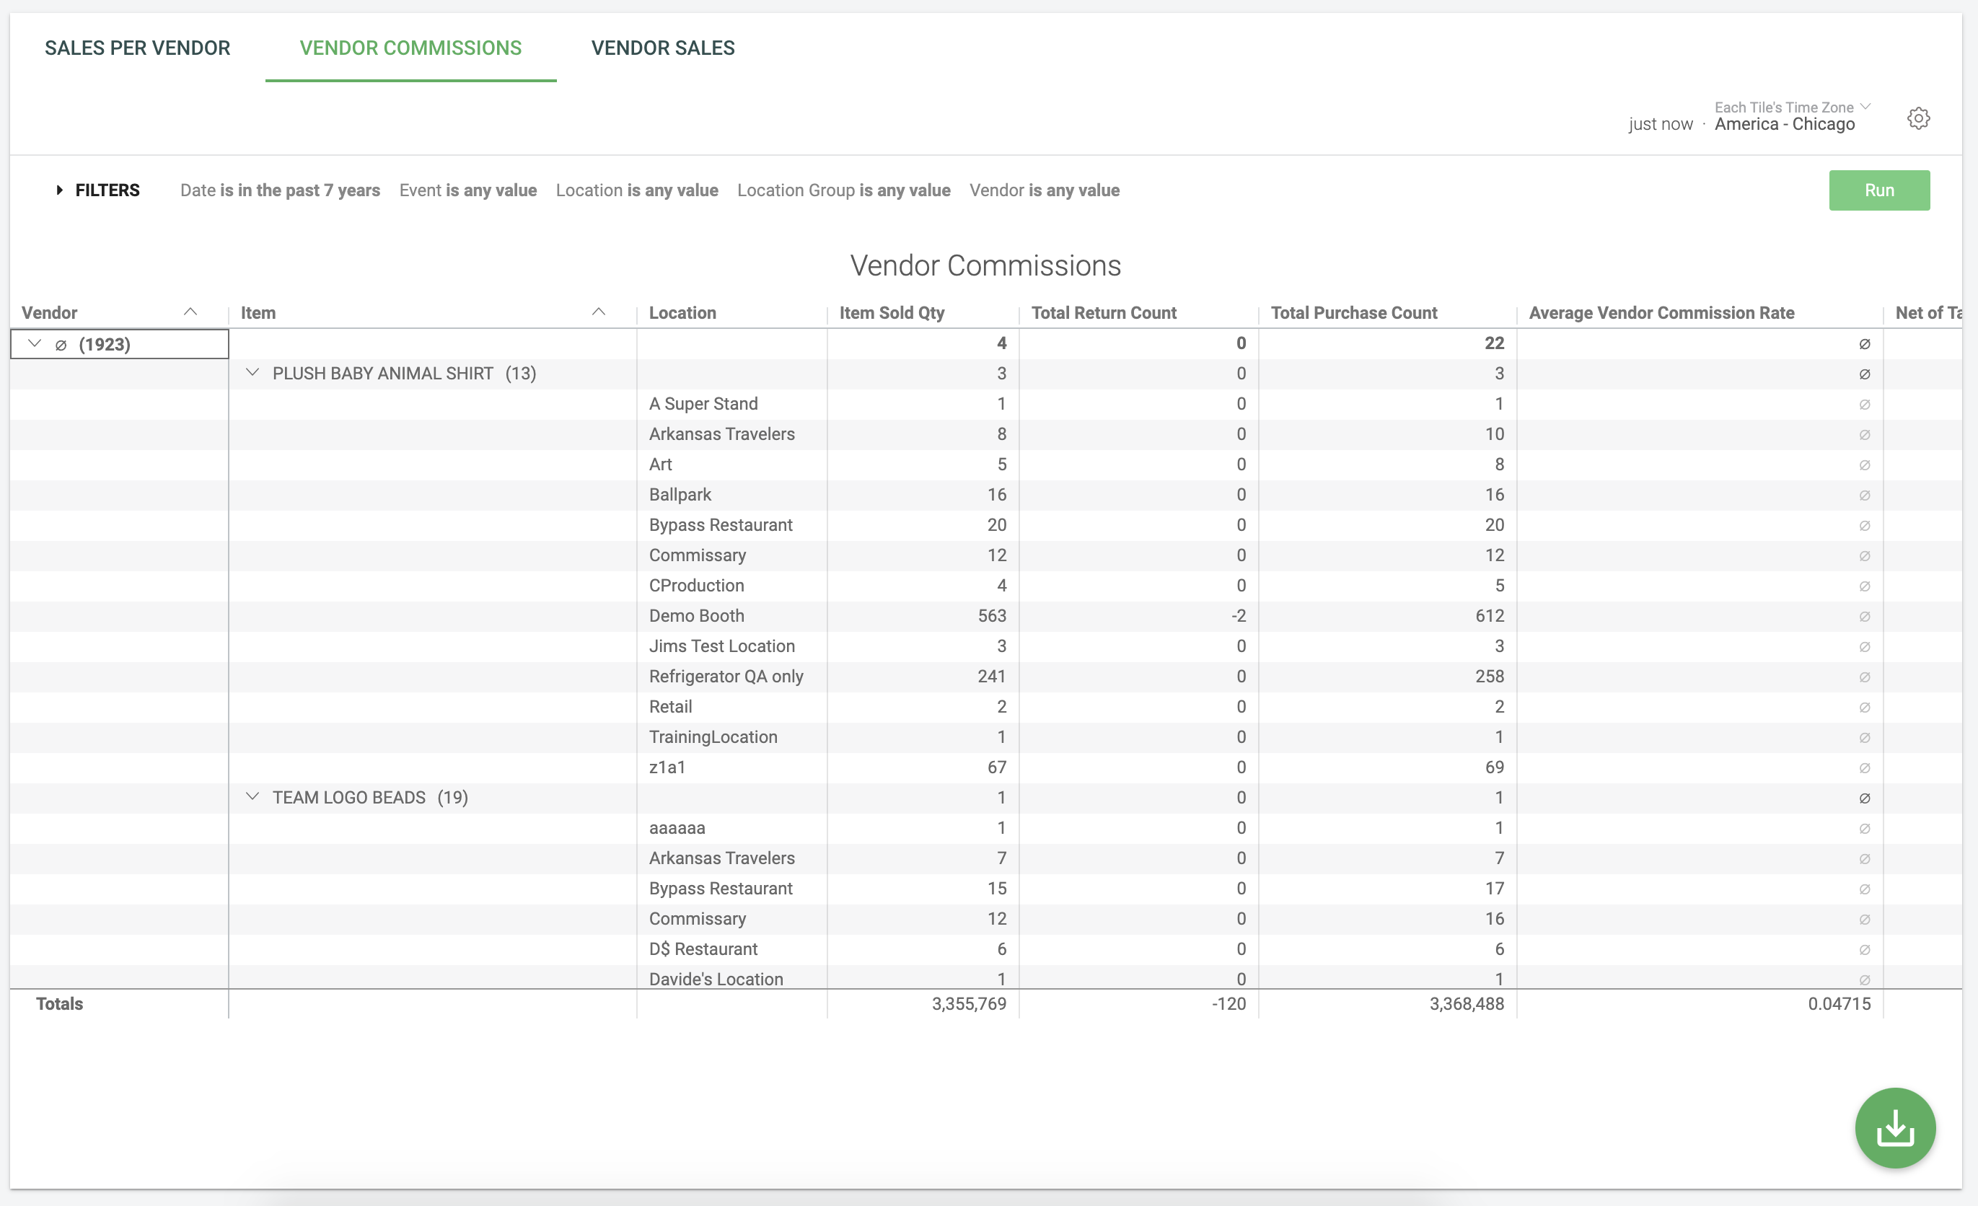Click the Average Vendor Commission Rate header
This screenshot has width=1978, height=1206.
pyautogui.click(x=1661, y=313)
